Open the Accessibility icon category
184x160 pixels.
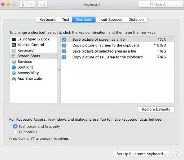14,73
